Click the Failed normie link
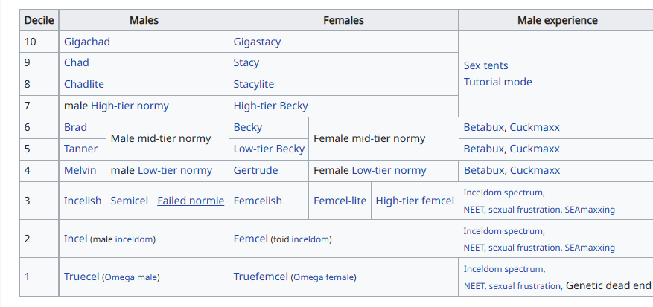 pos(191,201)
